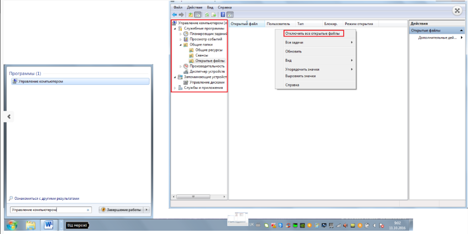Click the Режим открытия column header
Viewport: 468px width, 234px height.
[x=360, y=24]
